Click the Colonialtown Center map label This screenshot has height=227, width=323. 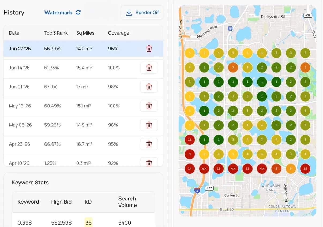tap(282, 209)
